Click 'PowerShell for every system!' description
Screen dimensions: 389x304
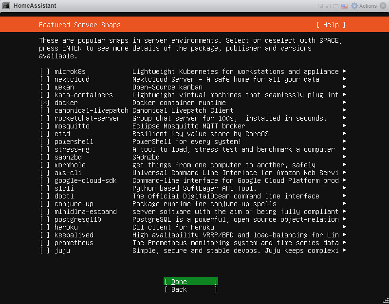click(187, 142)
